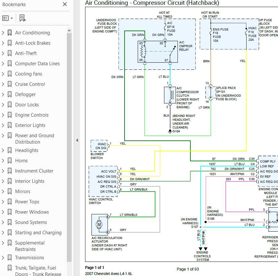Screen dimensions: 278x276
Task: Click the Horns bookmark icon
Action: tap(10, 161)
